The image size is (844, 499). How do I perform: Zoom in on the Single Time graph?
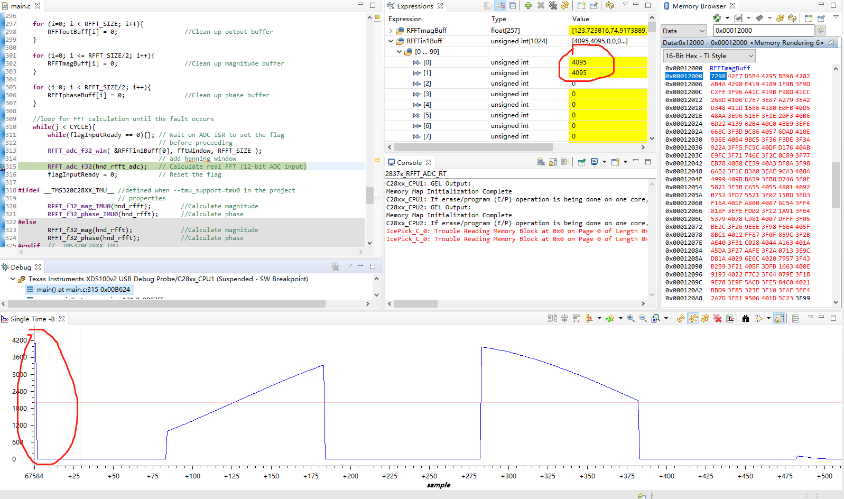tap(630, 318)
